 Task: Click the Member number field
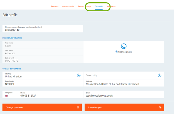tap(43, 29)
